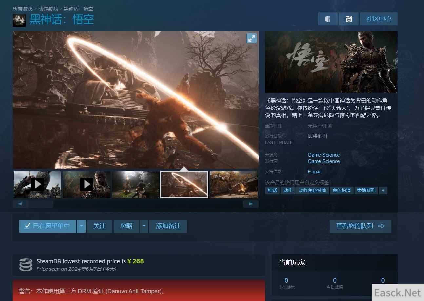Open the SteamDB database icon button
This screenshot has height=301, width=424.
pos(349,19)
